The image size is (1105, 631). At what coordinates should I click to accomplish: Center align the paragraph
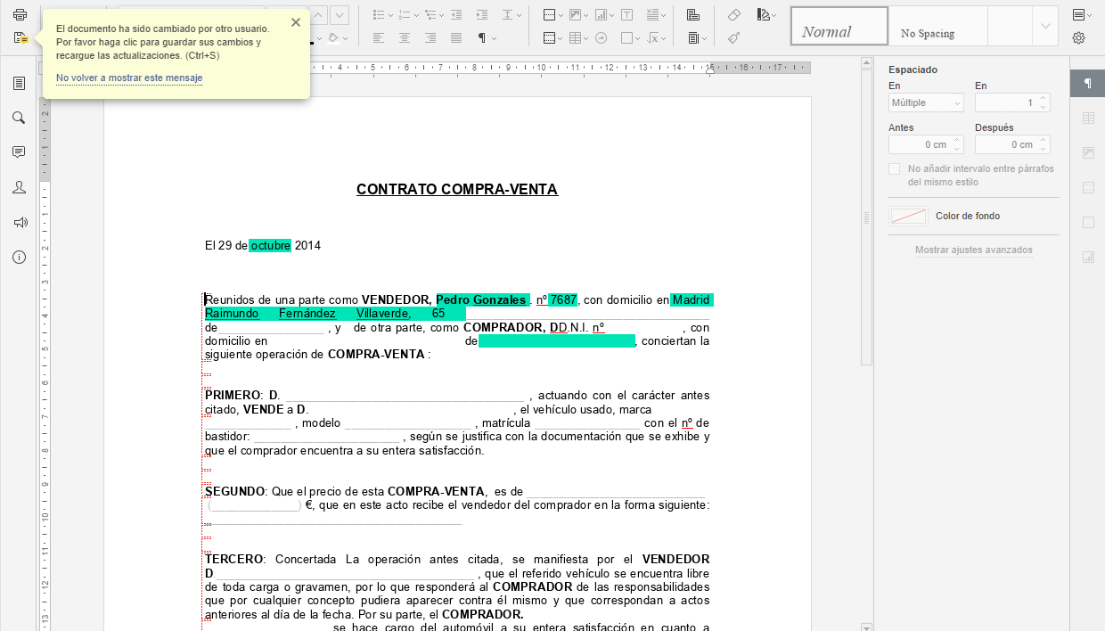pyautogui.click(x=405, y=37)
